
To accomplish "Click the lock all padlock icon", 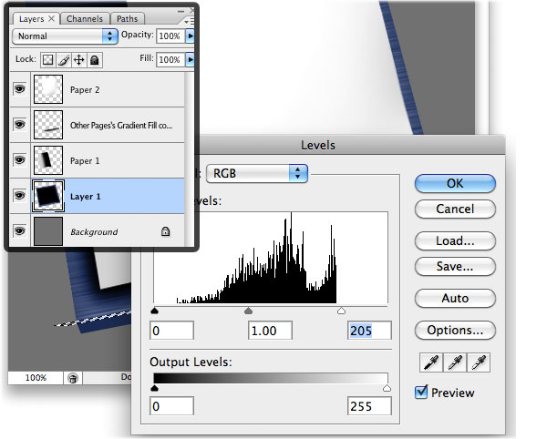I will click(x=94, y=60).
